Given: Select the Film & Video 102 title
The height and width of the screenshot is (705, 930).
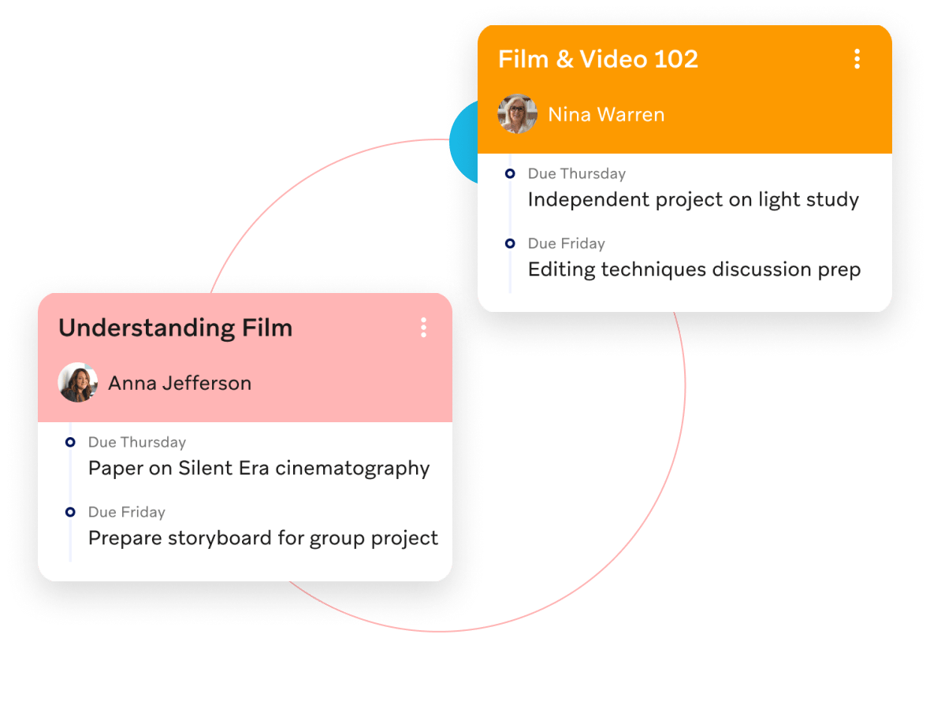Looking at the screenshot, I should (x=598, y=59).
